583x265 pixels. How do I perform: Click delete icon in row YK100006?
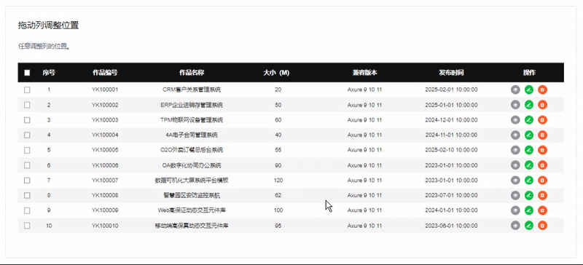(542, 165)
